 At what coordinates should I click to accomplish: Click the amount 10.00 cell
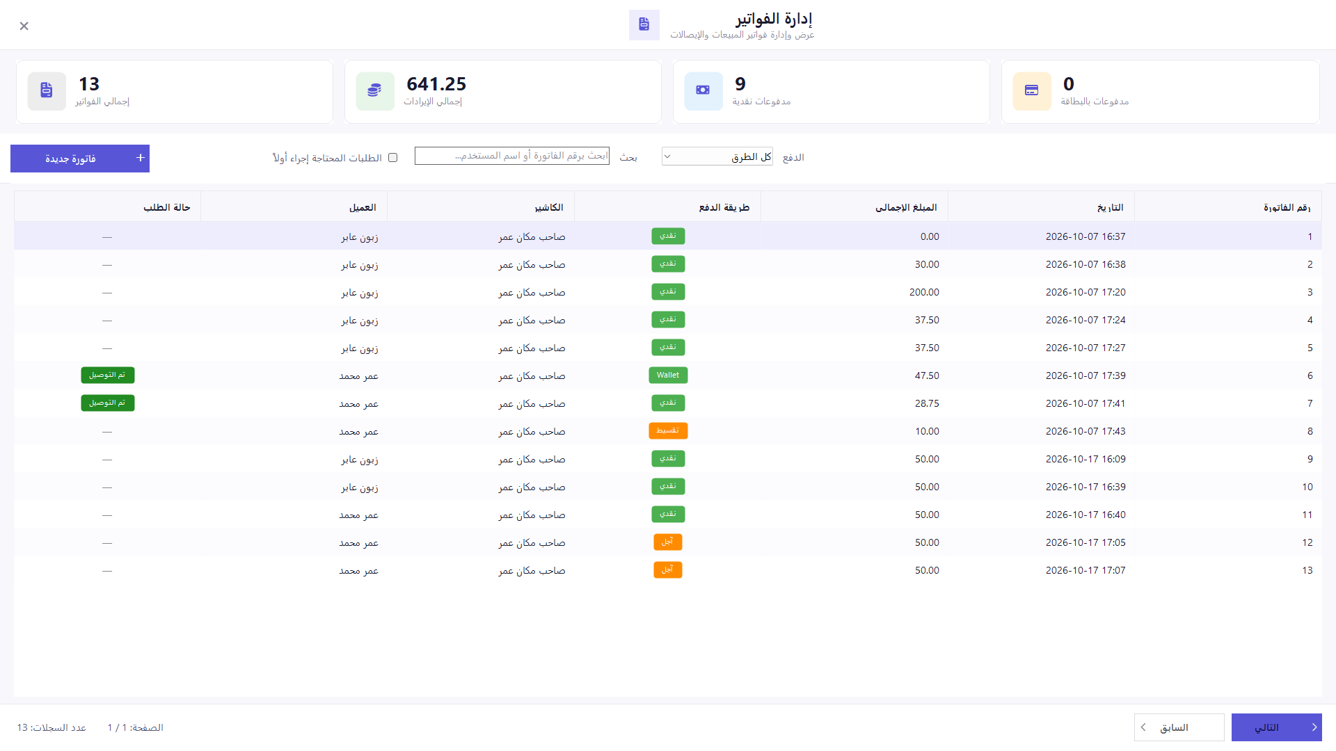[x=927, y=431]
